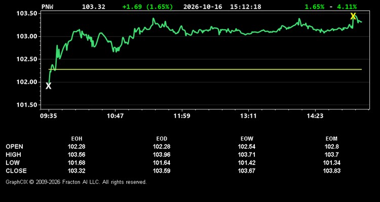Click the 103.00 y-axis label
Screen dimensions: 380x202
click(x=27, y=36)
